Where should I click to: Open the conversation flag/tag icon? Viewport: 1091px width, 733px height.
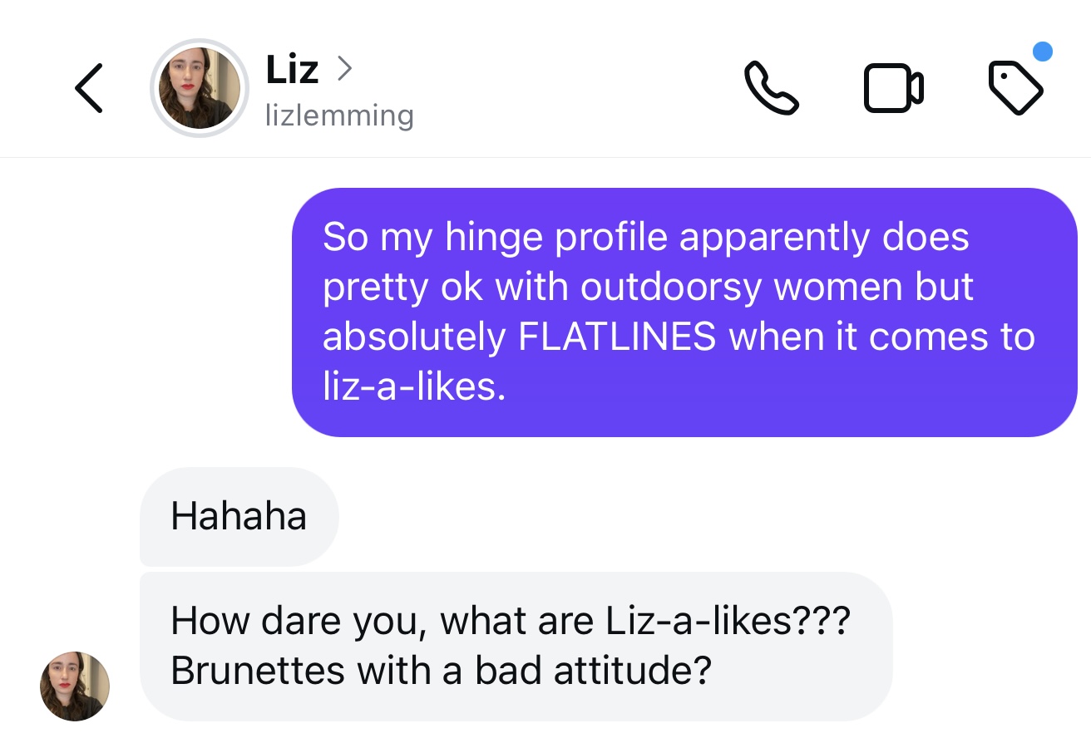(x=1015, y=87)
